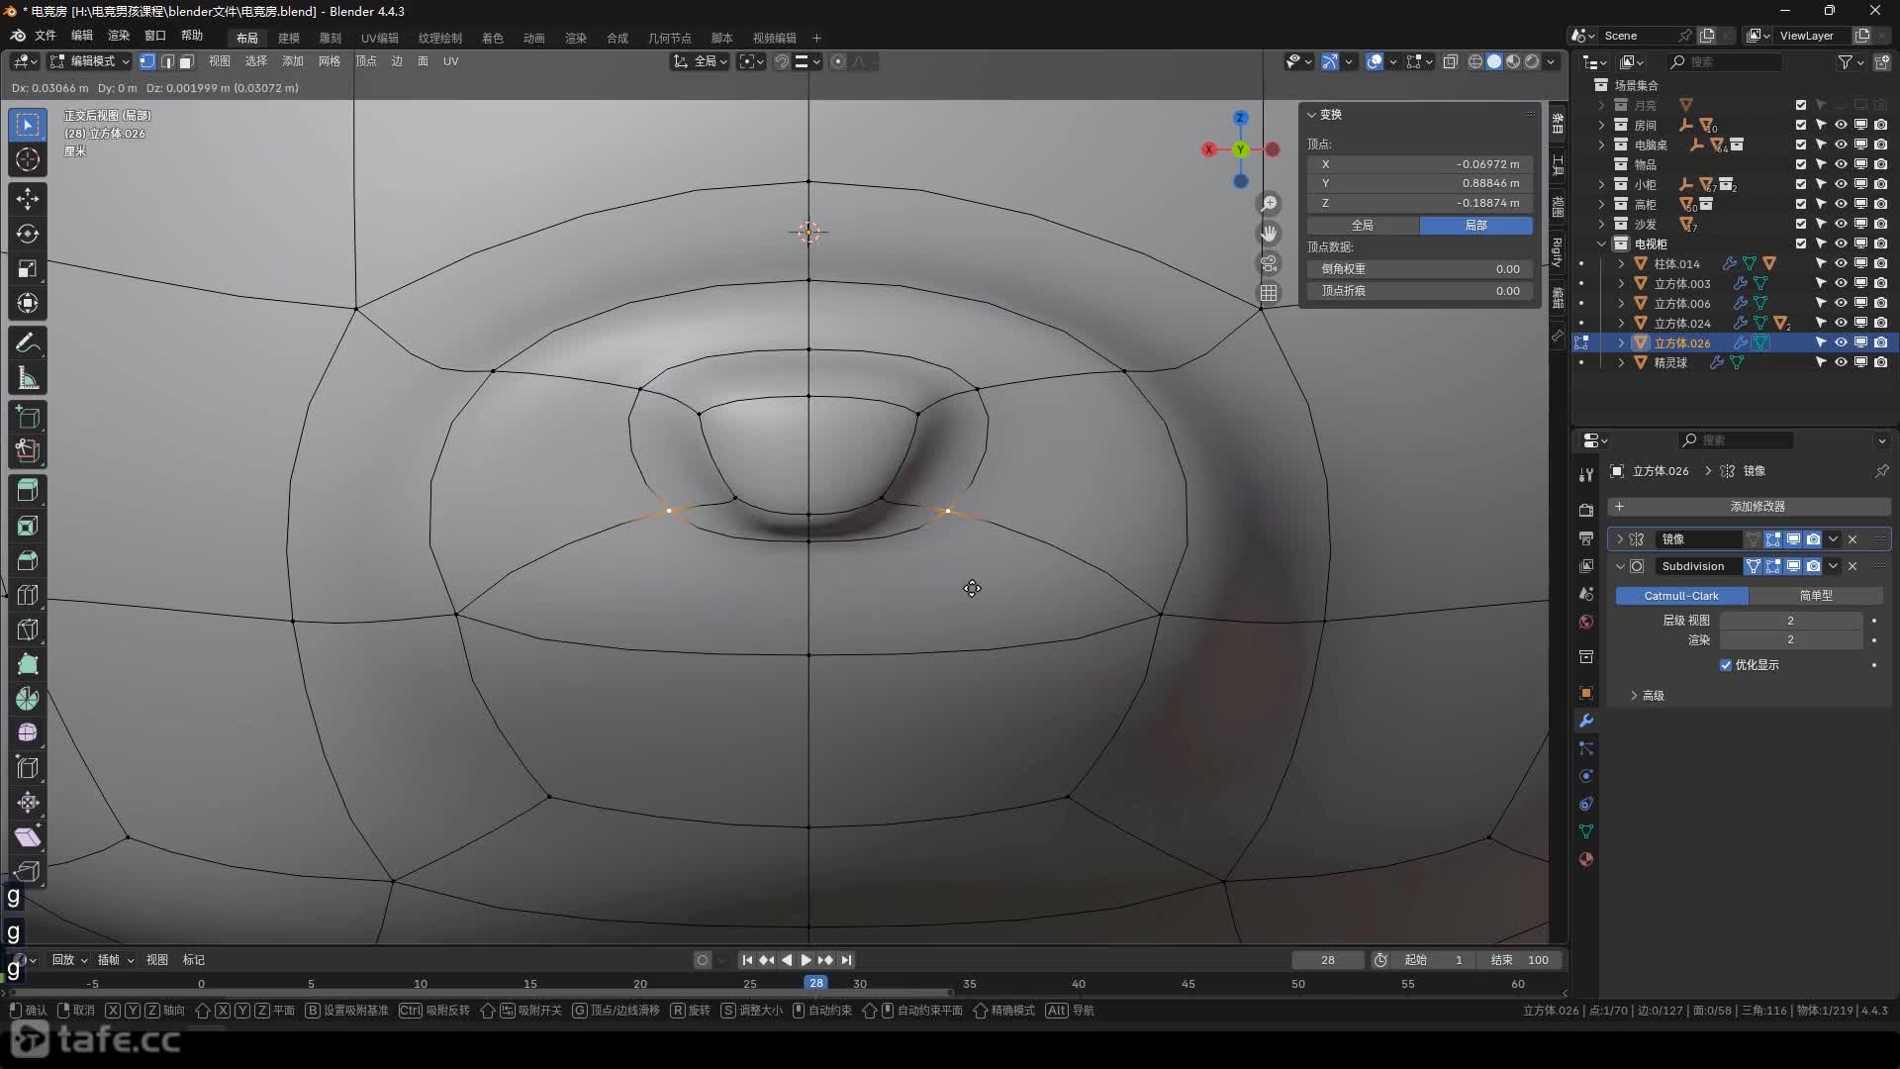Screen dimensions: 1900x1069
Task: Click the 层级 视图 value slider
Action: (1790, 621)
